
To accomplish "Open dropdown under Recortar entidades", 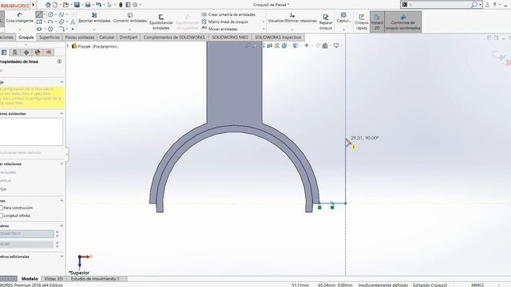I will (x=94, y=29).
